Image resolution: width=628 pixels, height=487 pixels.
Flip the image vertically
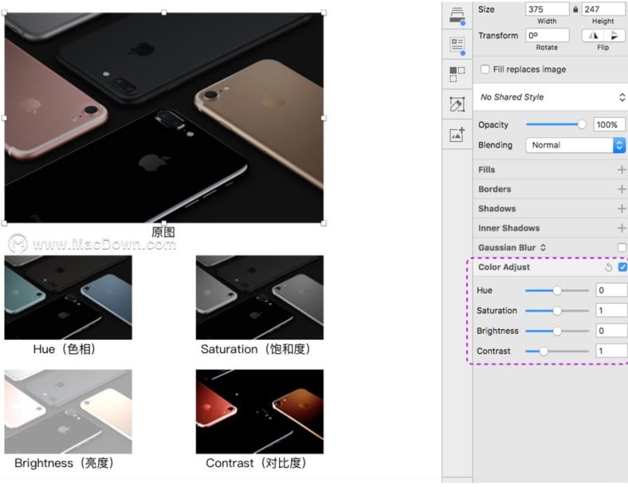coord(614,36)
